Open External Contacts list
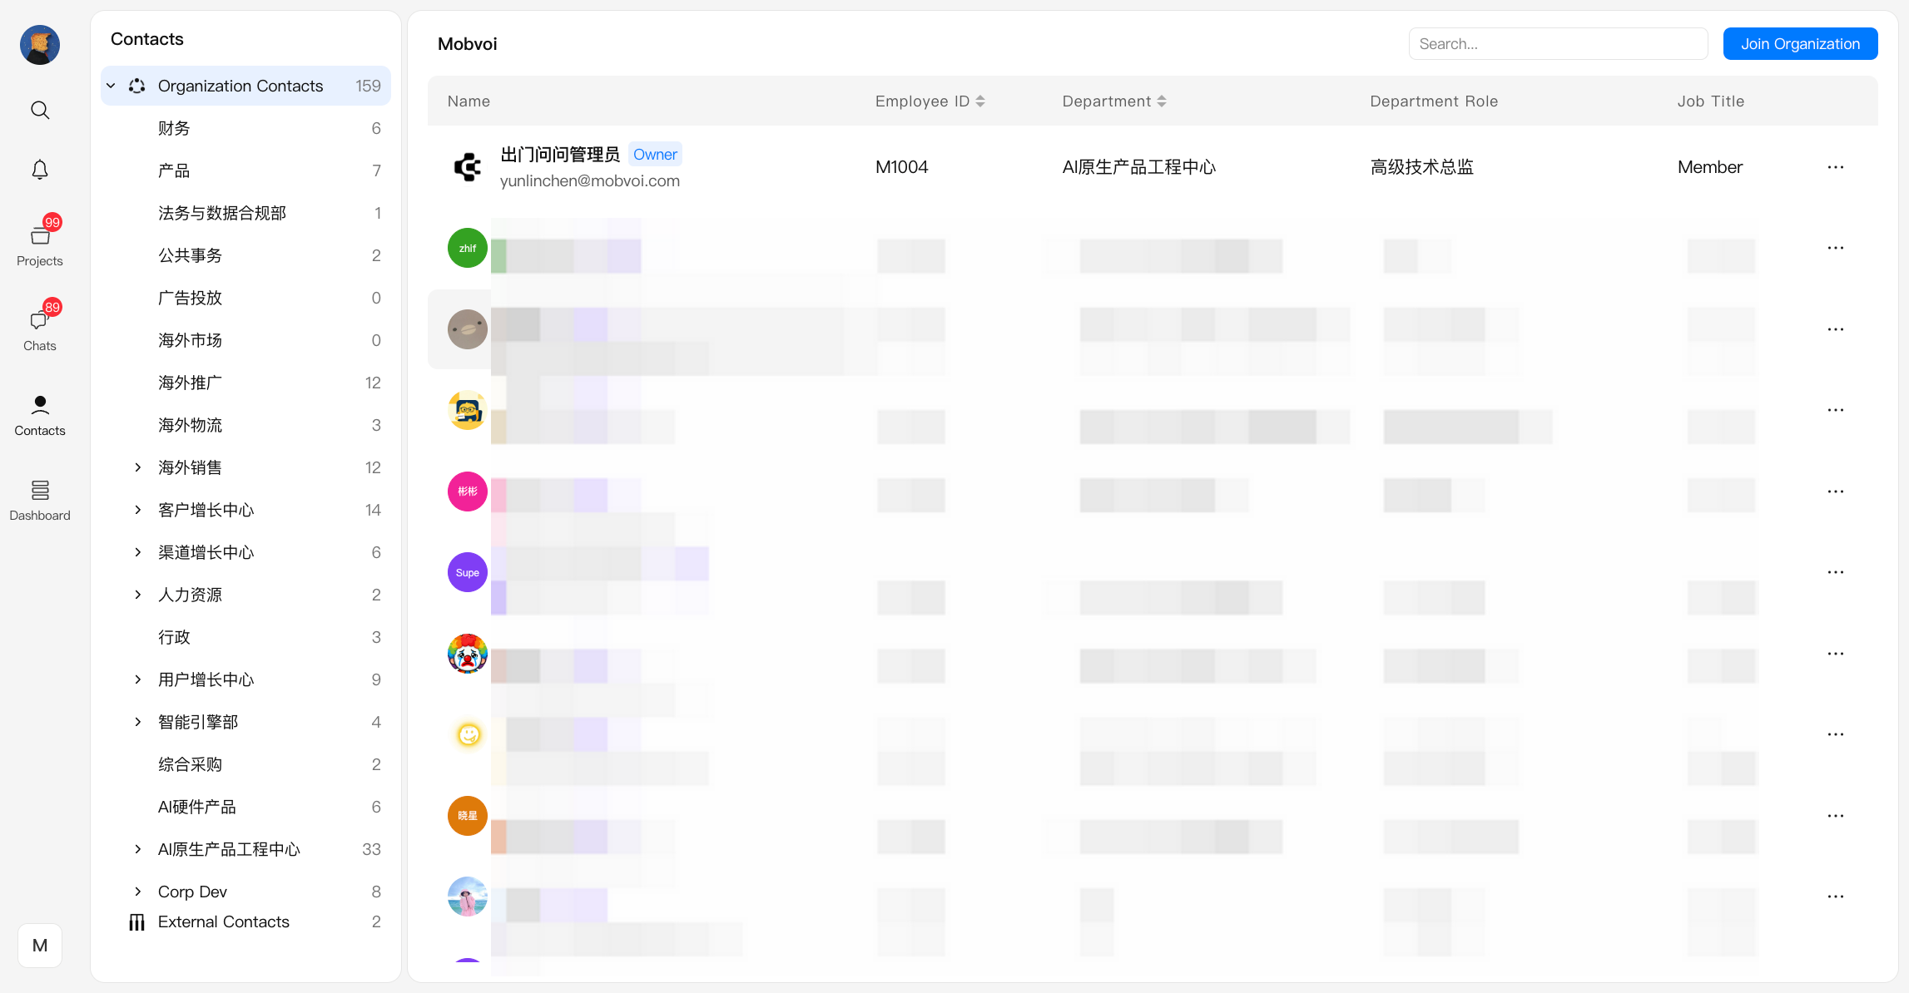 245,921
